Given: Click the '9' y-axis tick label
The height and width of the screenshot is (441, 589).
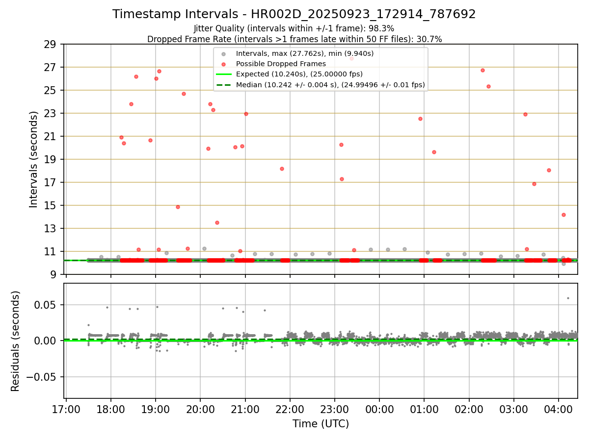Looking at the screenshot, I should pos(54,274).
